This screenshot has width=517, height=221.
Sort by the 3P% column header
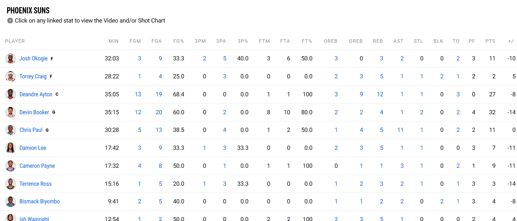[243, 41]
